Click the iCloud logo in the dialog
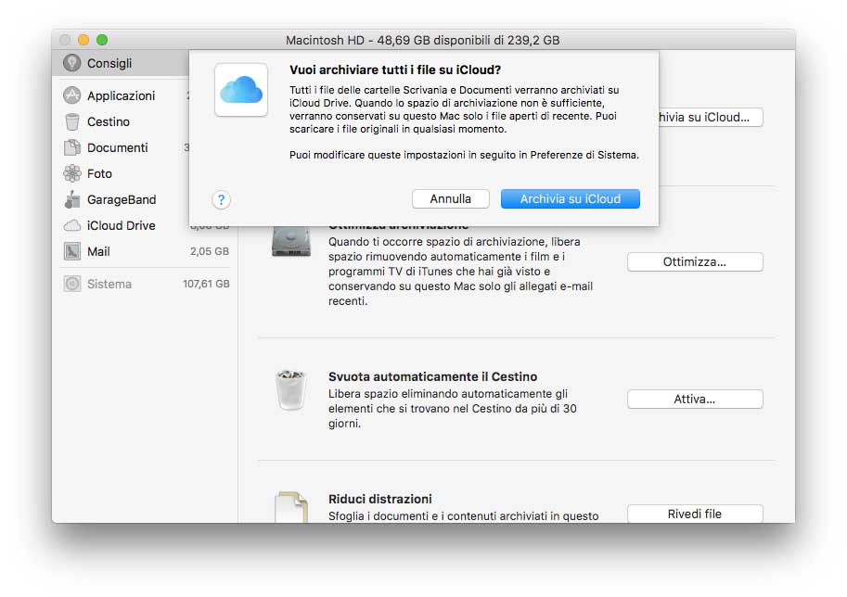 point(241,90)
